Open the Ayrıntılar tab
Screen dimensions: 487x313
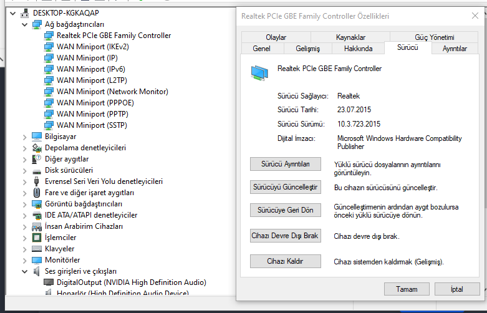click(x=455, y=48)
